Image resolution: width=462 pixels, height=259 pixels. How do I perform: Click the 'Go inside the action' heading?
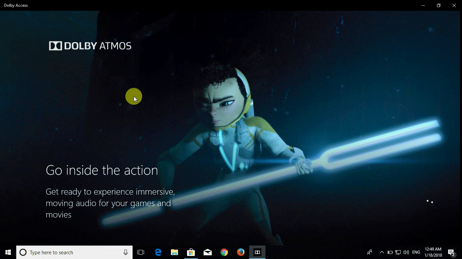102,170
